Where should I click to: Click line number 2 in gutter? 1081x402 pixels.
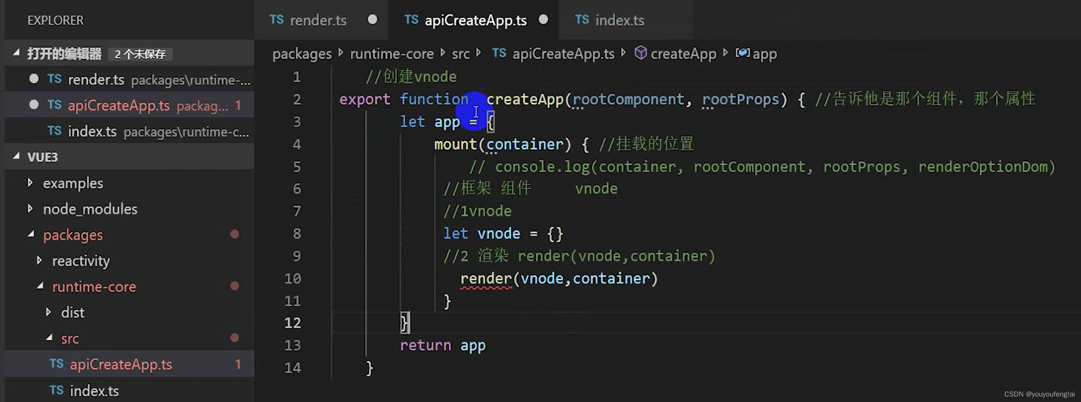click(297, 99)
